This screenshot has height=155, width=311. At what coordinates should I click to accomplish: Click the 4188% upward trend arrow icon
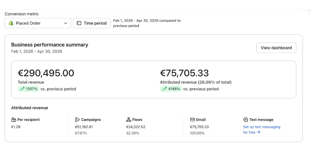(165, 89)
